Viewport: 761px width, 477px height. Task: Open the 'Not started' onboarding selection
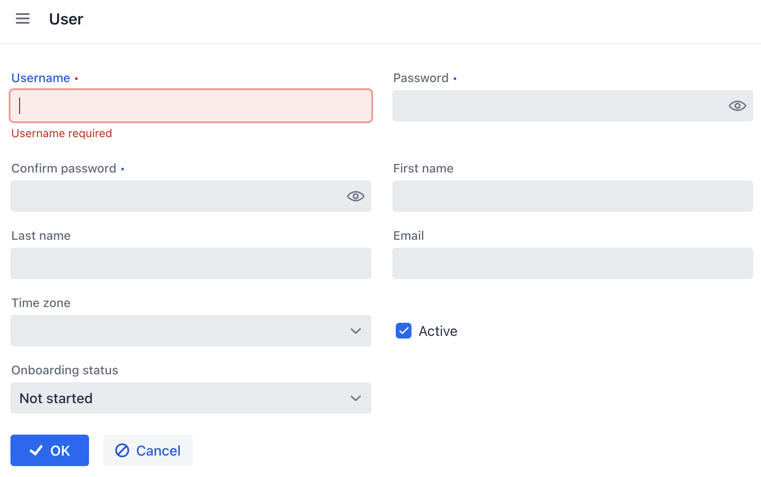[x=175, y=398]
